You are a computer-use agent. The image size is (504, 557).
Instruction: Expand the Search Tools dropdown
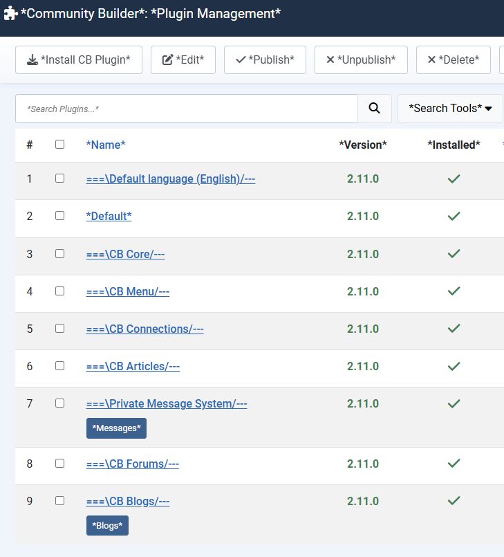pyautogui.click(x=450, y=109)
